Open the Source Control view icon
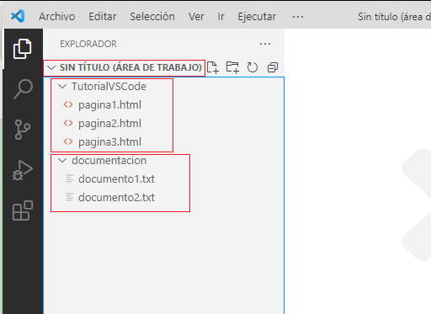 point(23,130)
